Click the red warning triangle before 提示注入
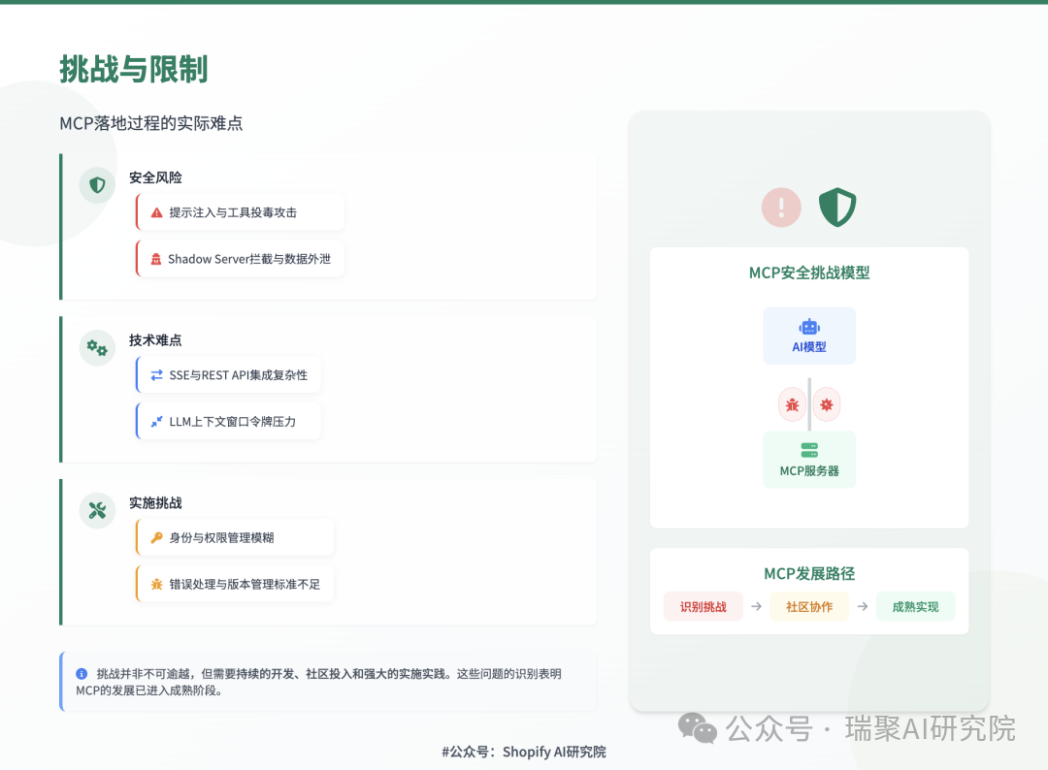Screen dimensions: 1048x770 point(156,212)
